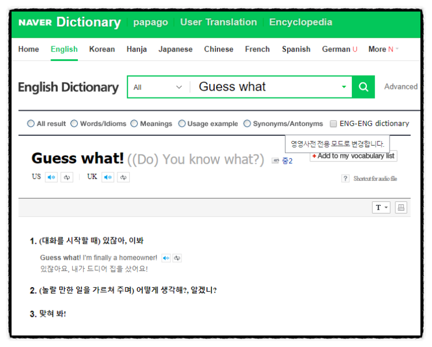Open the papago link
The width and height of the screenshot is (432, 347).
151,22
